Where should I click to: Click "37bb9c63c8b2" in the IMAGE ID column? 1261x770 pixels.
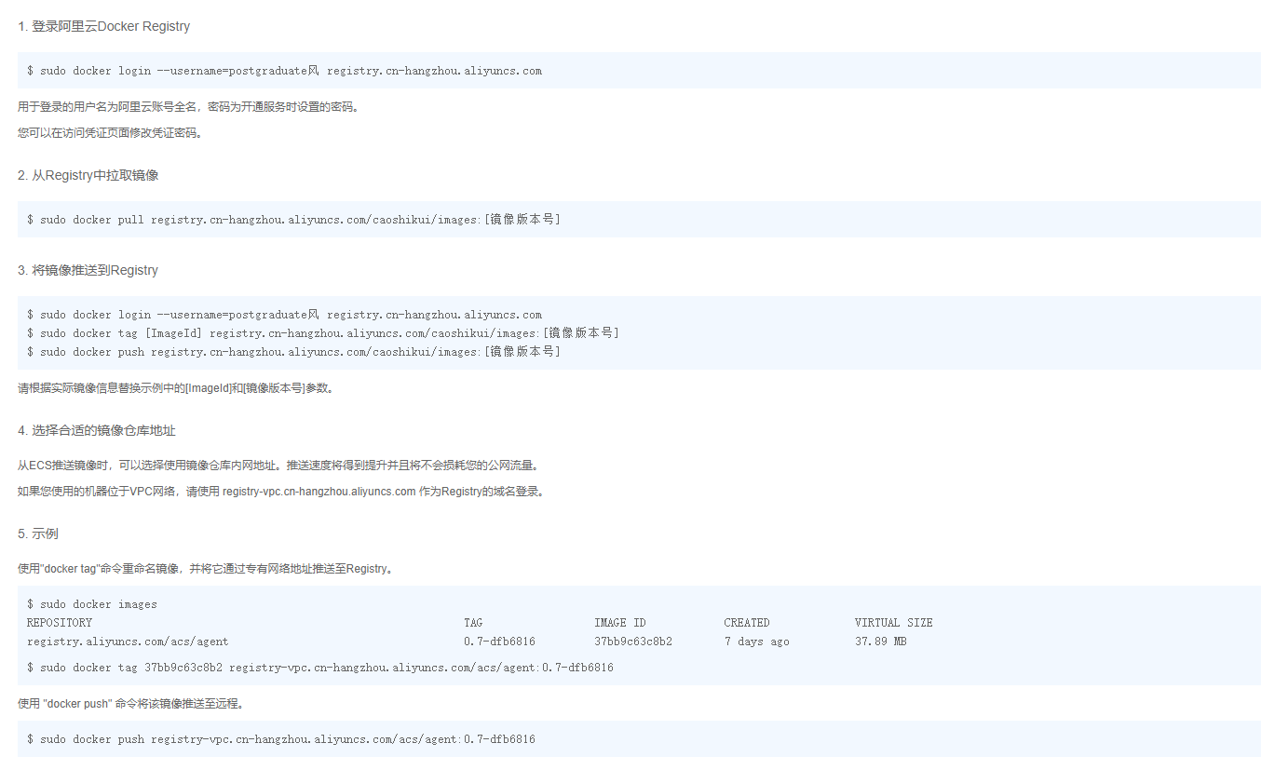pyautogui.click(x=633, y=642)
